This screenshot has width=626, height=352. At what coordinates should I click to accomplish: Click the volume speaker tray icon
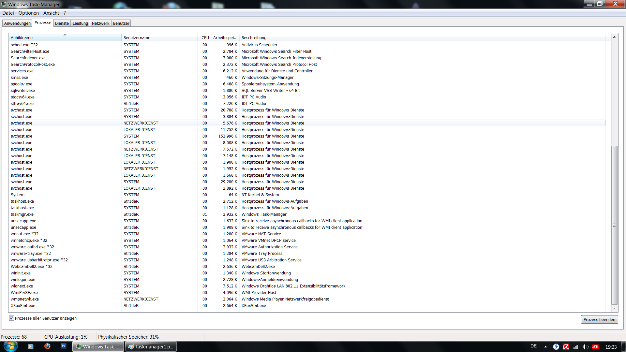pyautogui.click(x=586, y=347)
